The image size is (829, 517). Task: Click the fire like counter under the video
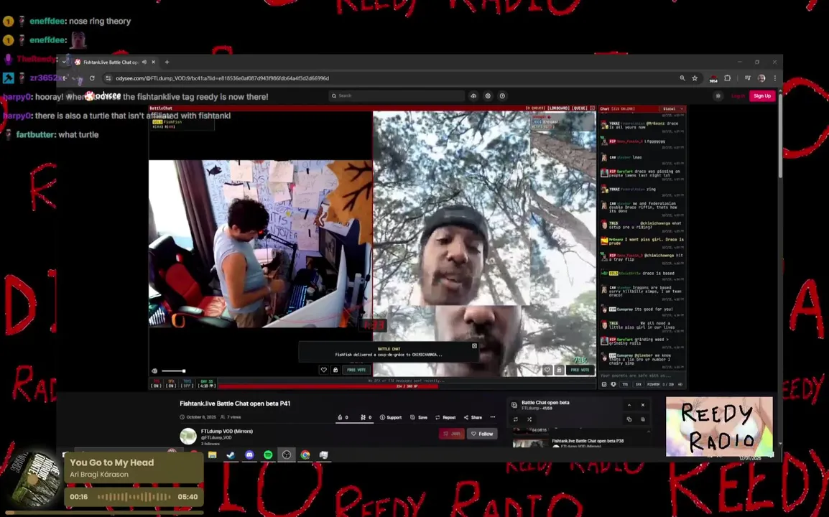coord(343,417)
